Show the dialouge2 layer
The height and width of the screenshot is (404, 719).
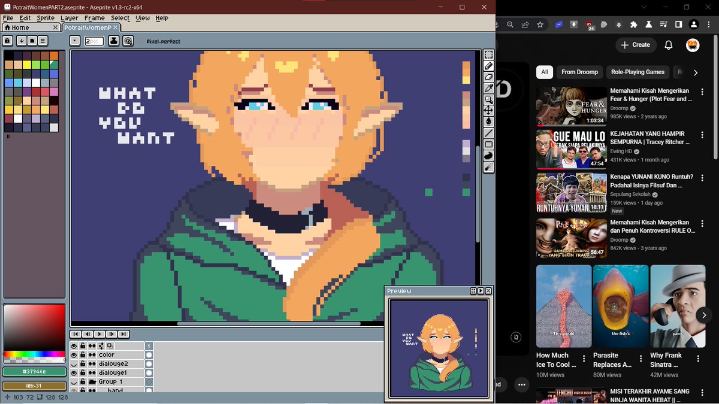tap(74, 363)
